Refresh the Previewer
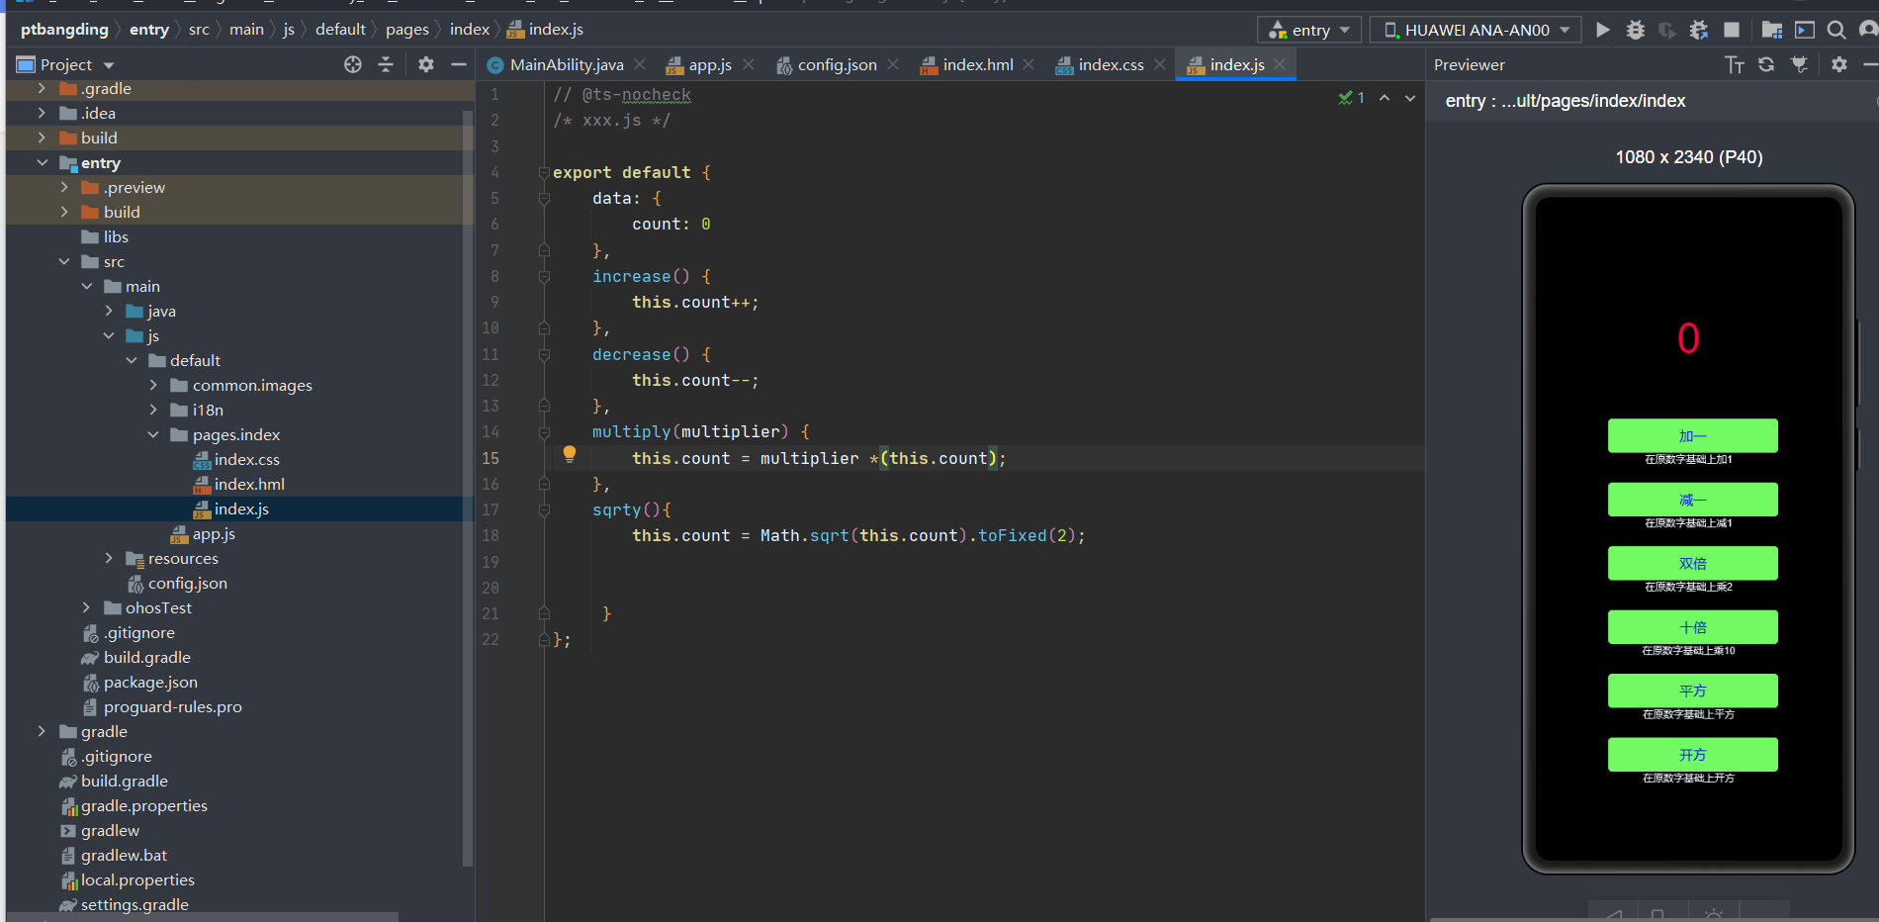The image size is (1879, 922). (1766, 64)
